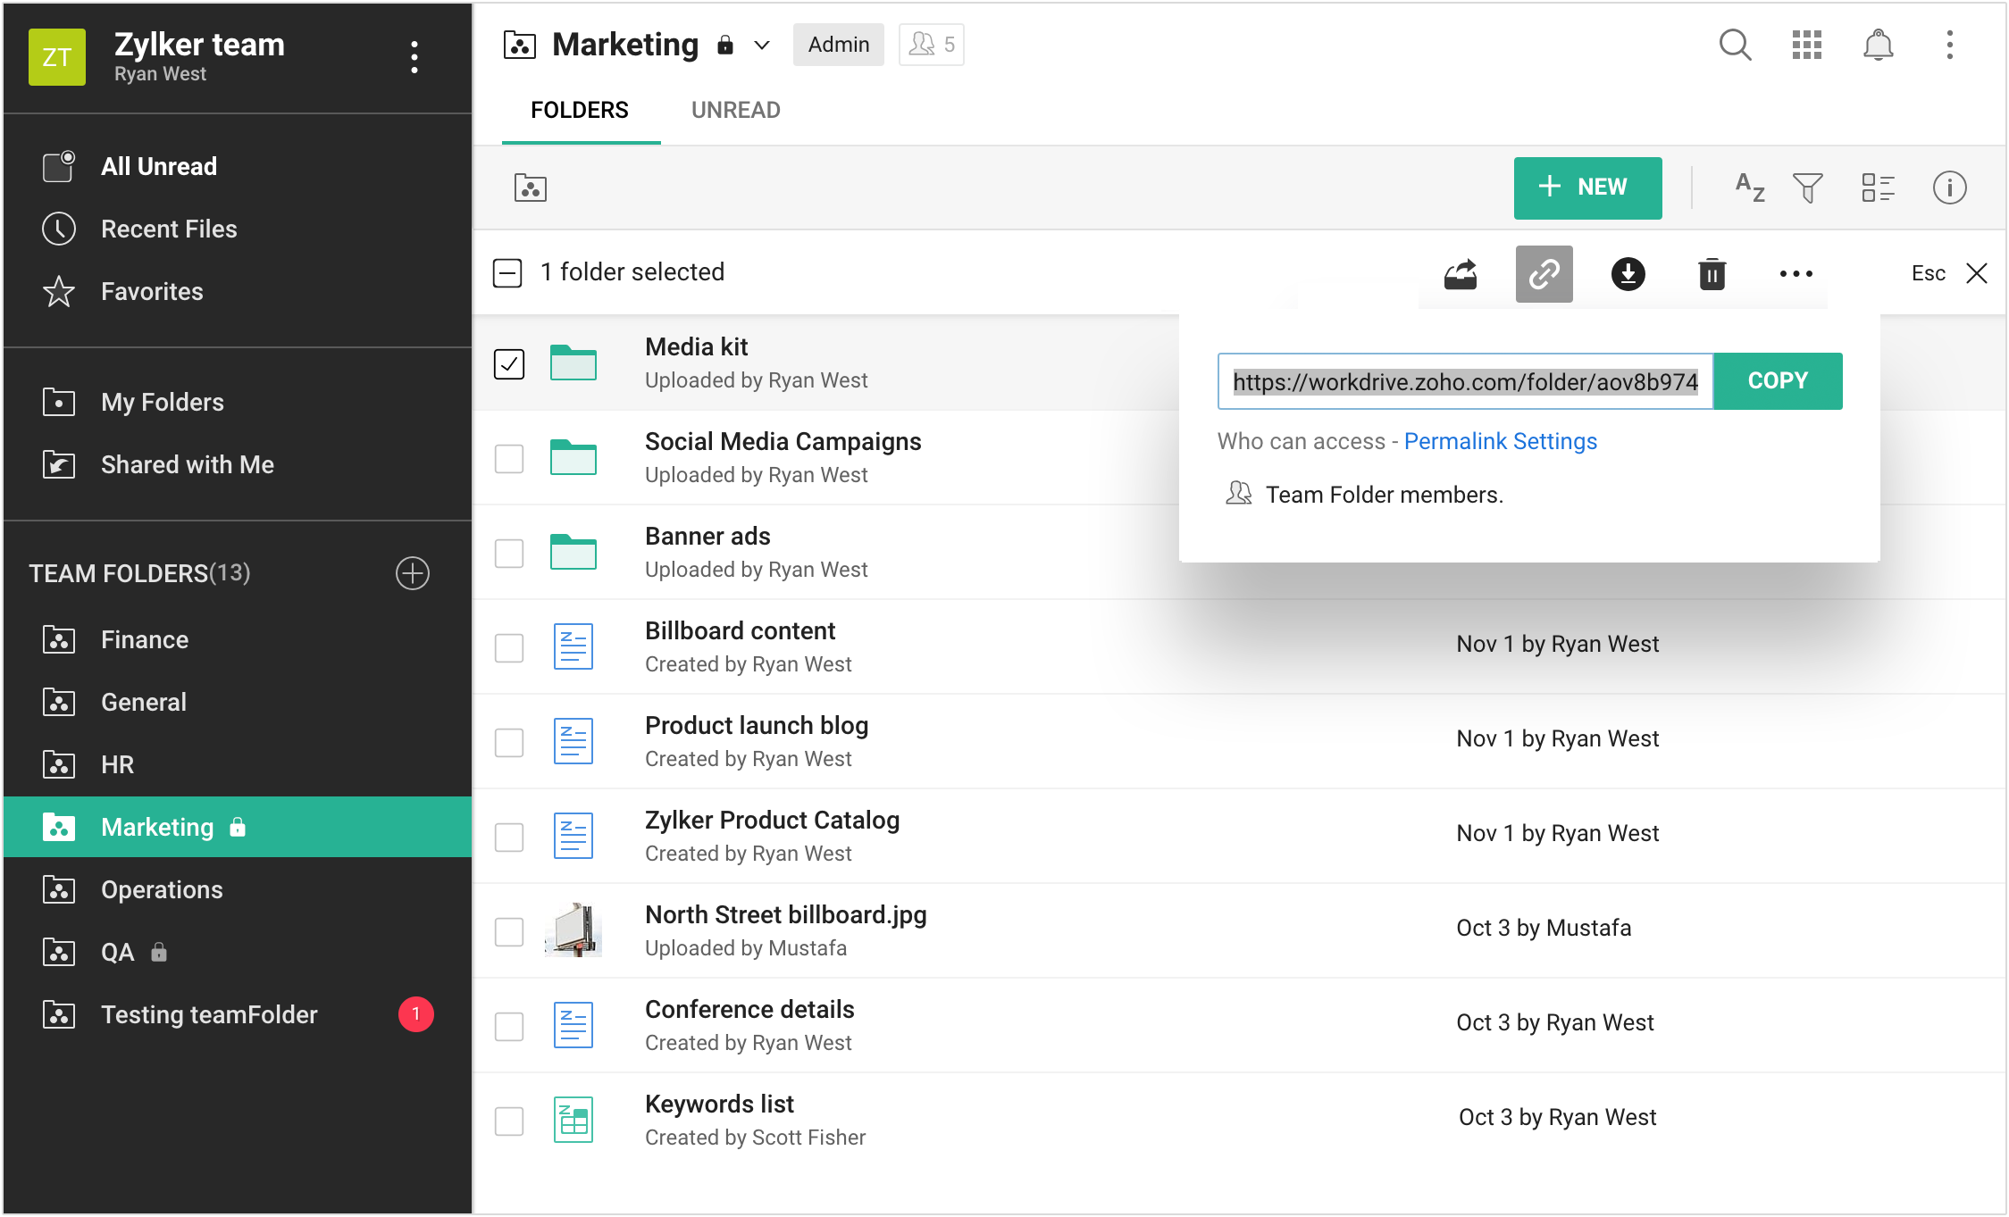Open the search magnifier icon
The image size is (2009, 1217).
click(1735, 45)
